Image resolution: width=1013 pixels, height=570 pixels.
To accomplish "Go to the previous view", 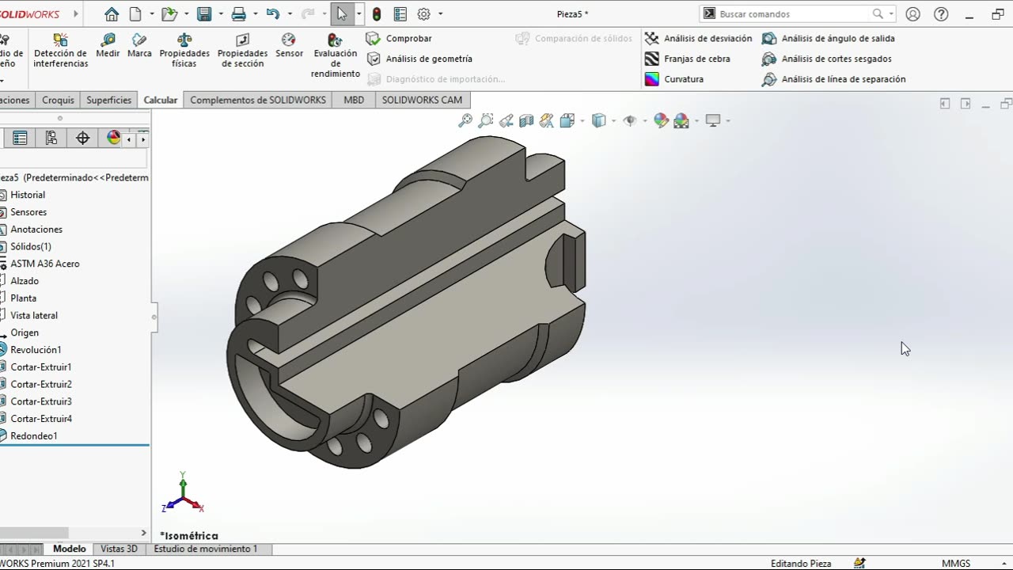I will (506, 120).
